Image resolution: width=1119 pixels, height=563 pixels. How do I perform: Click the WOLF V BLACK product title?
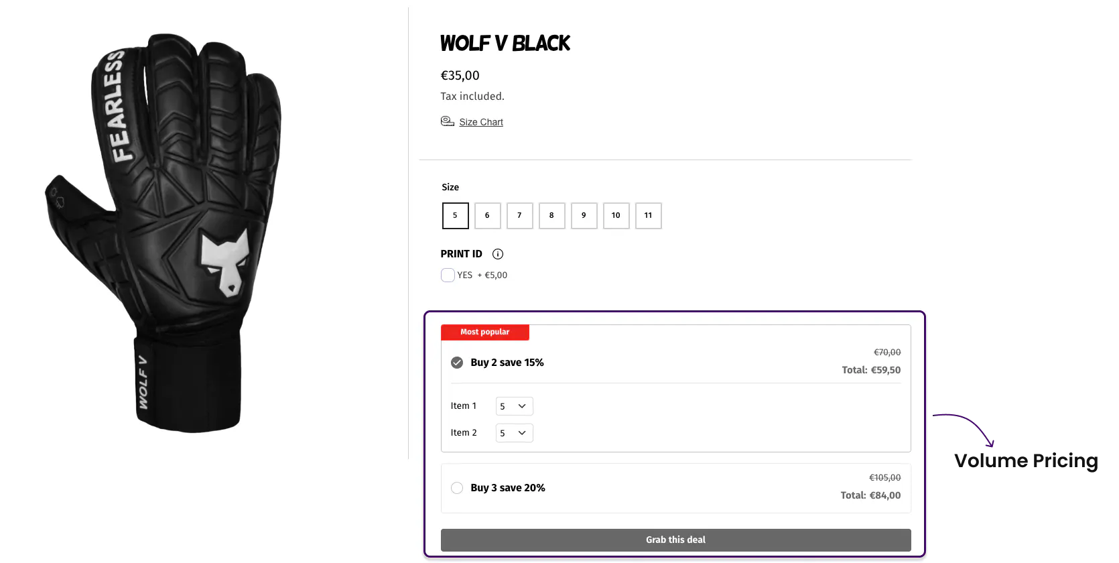(x=505, y=44)
